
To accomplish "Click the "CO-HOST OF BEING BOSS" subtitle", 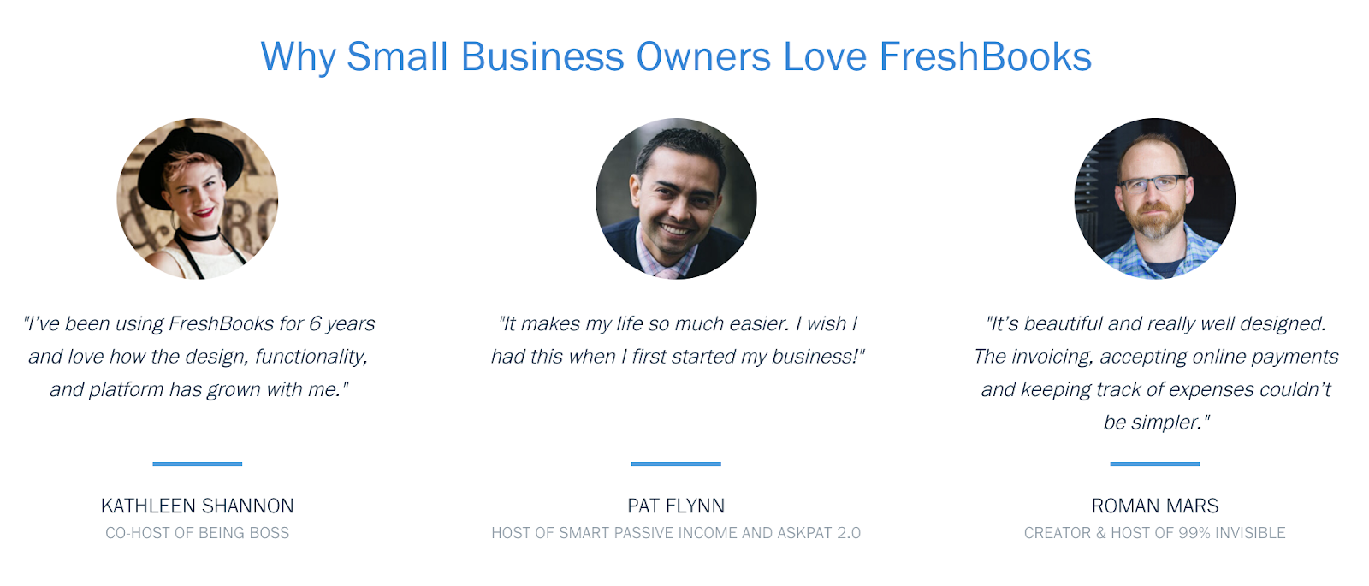I will [198, 533].
